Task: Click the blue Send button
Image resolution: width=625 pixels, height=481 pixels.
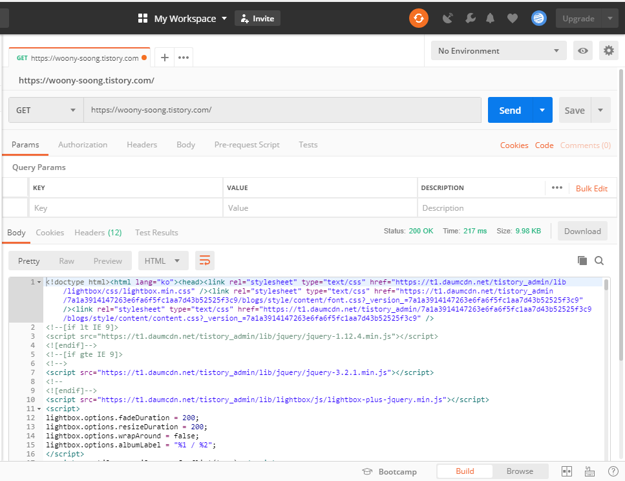Action: coord(510,110)
